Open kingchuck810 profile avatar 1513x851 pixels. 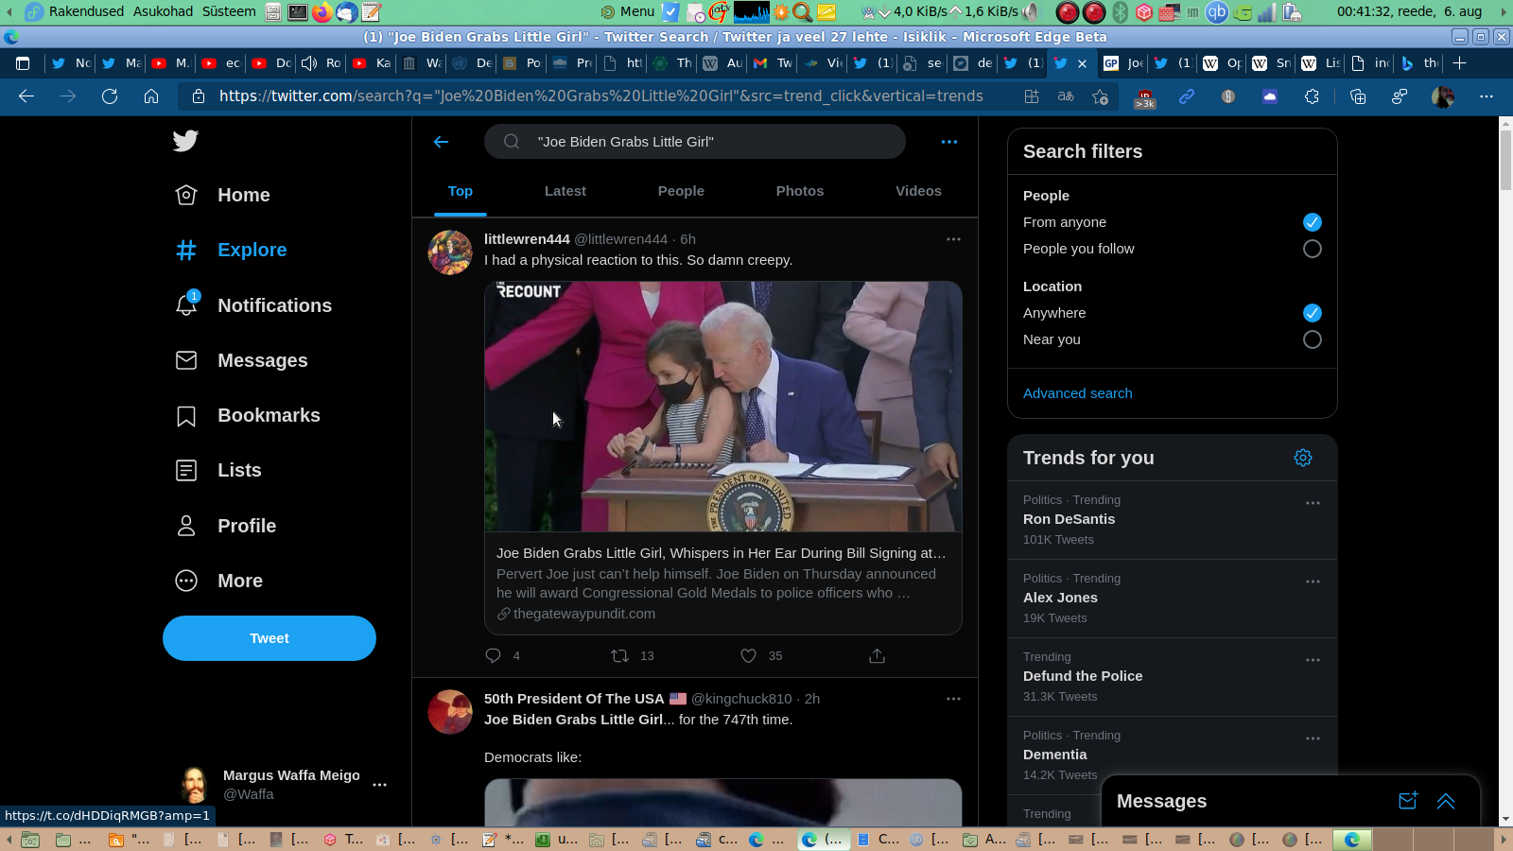tap(450, 712)
